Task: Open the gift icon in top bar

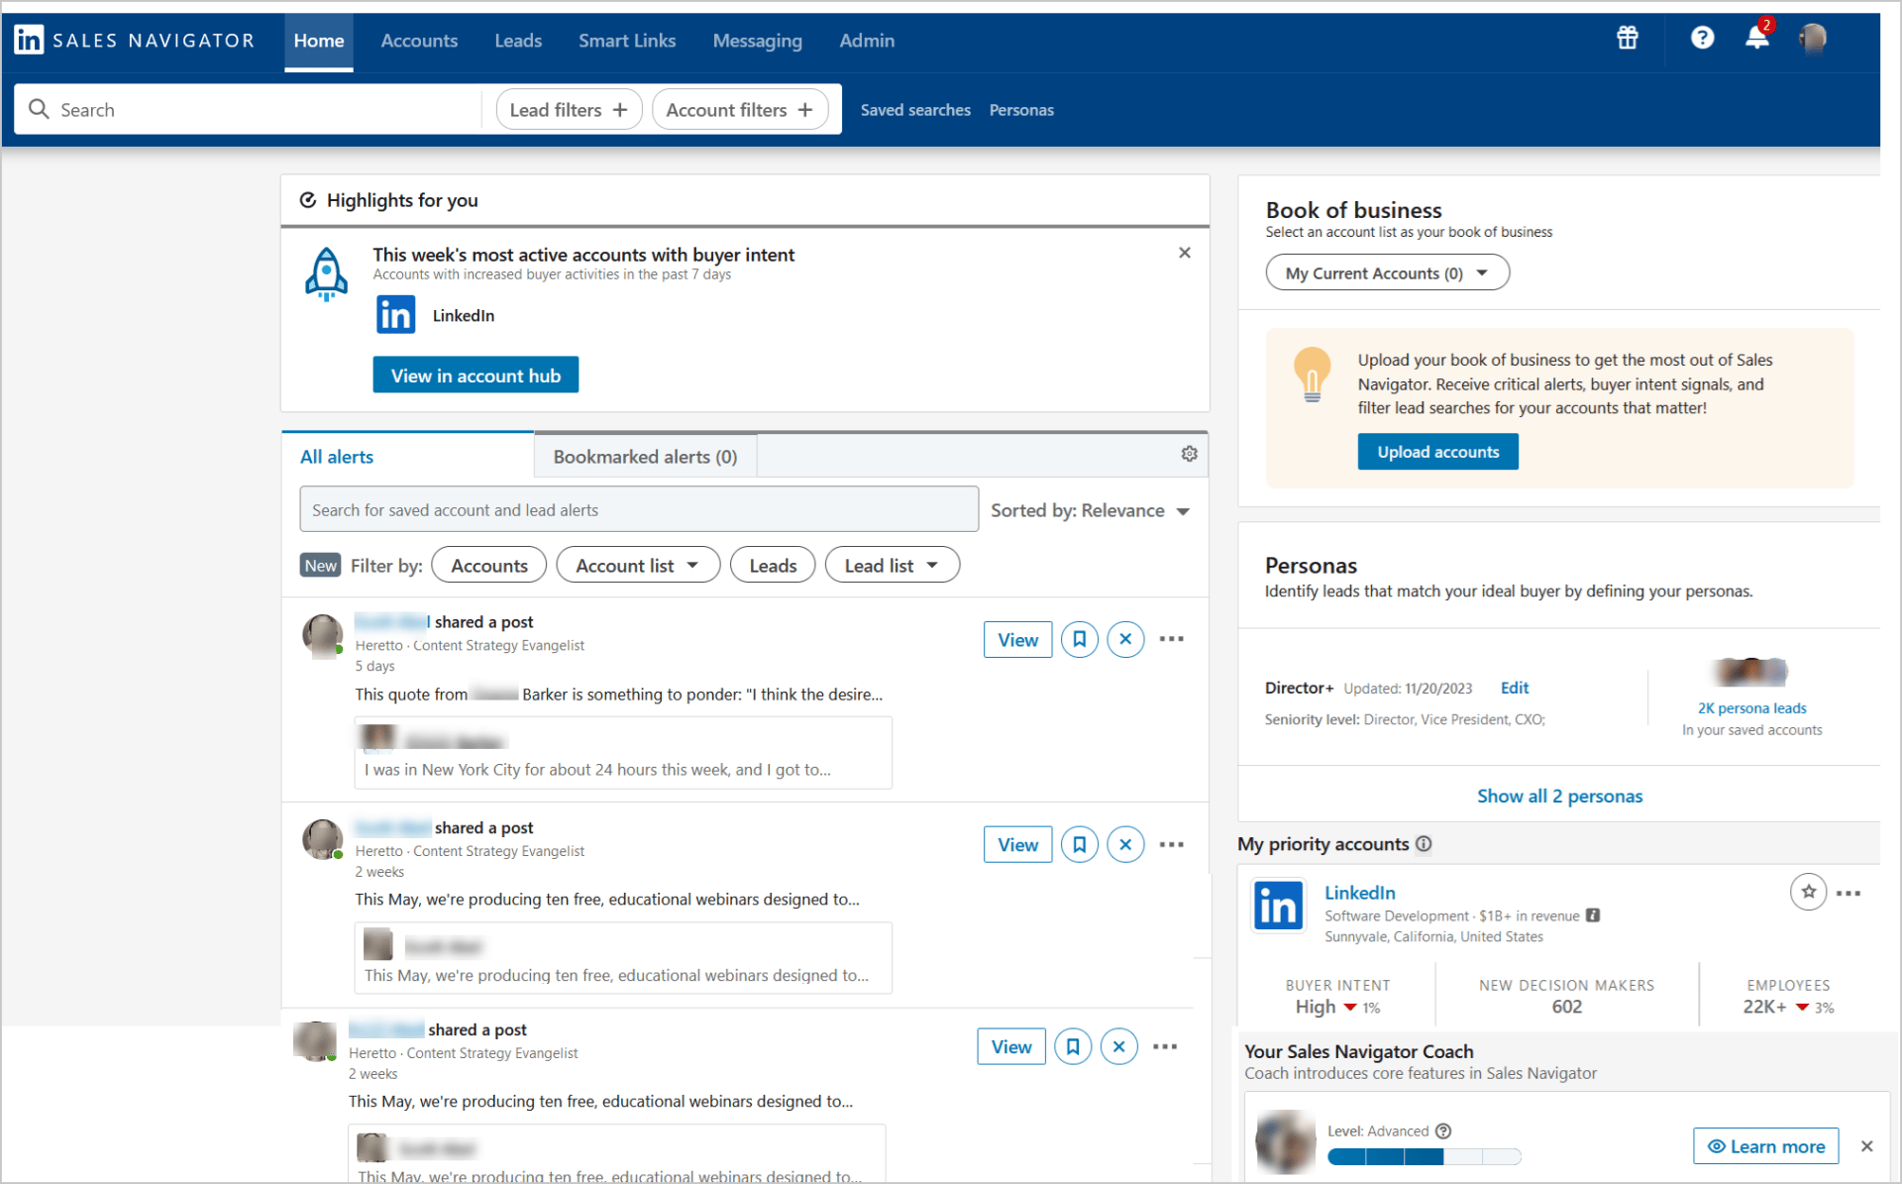Action: [x=1627, y=38]
